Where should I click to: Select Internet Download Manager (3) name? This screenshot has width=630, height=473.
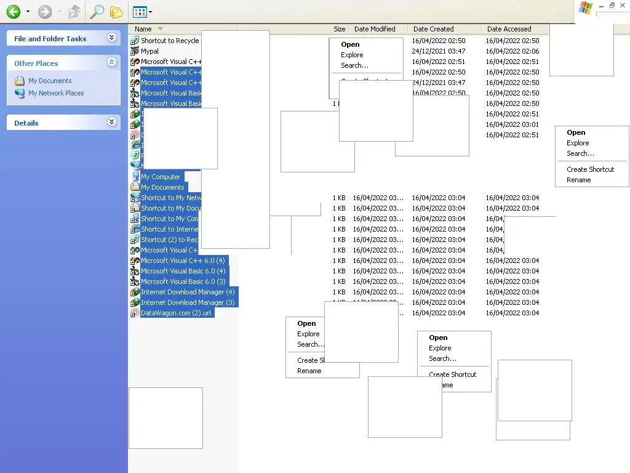coord(188,302)
